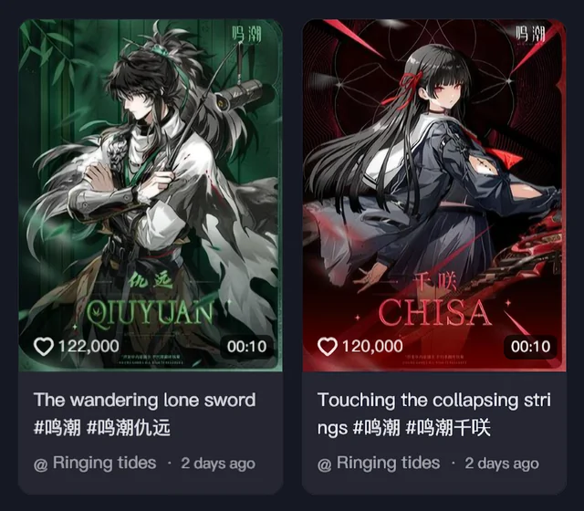584x511 pixels.
Task: Open hashtag #鸣潮千咲
Action: (x=448, y=427)
